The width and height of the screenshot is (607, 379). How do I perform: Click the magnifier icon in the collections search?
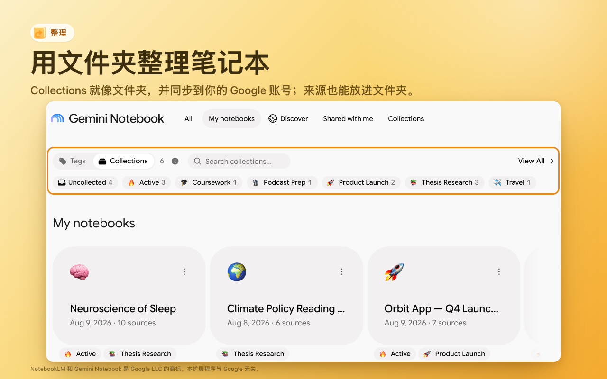(198, 162)
